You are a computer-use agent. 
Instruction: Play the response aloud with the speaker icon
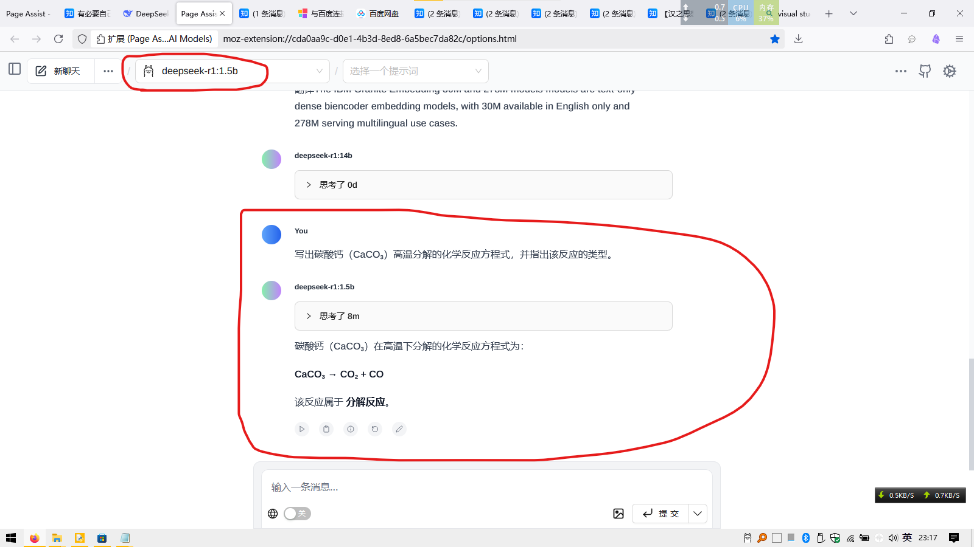pos(302,429)
